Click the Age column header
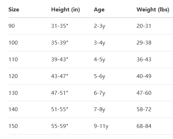The height and width of the screenshot is (139, 173). 99,10
